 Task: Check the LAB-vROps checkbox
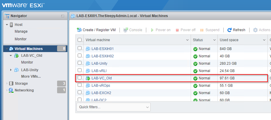click(x=79, y=85)
